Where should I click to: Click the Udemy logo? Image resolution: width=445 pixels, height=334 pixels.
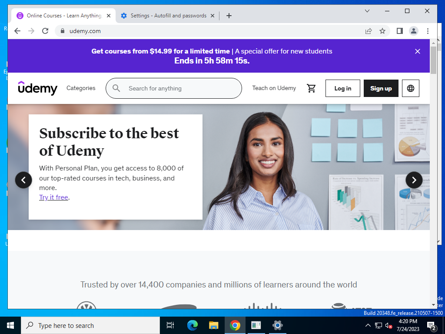38,88
